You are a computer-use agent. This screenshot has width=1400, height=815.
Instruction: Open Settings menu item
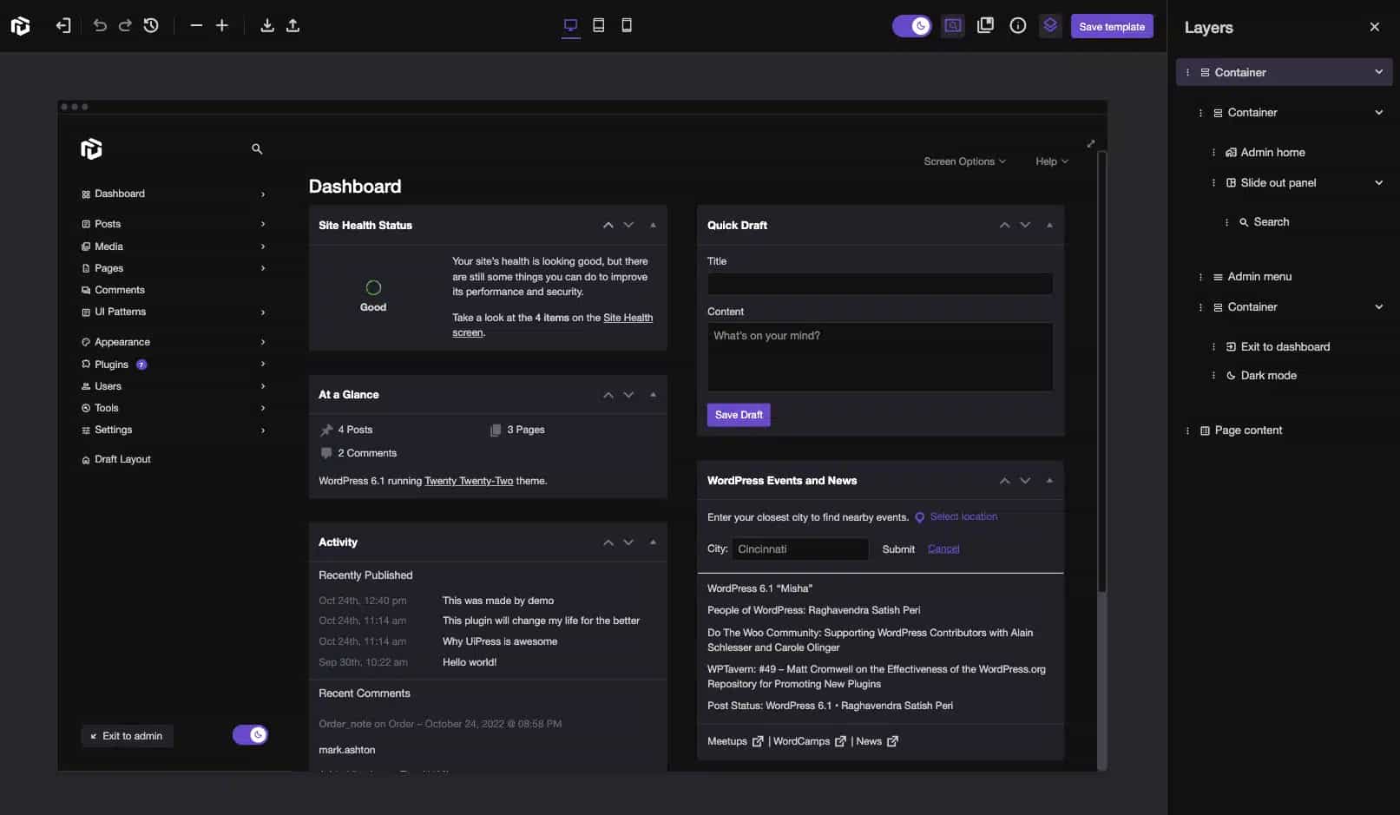click(x=113, y=430)
